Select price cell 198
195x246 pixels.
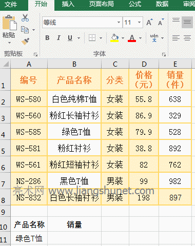click(144, 197)
